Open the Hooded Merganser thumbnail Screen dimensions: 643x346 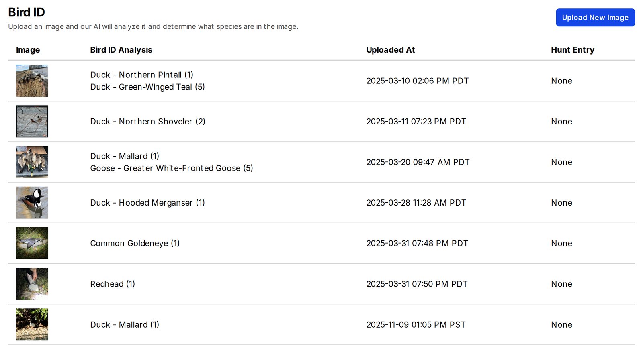tap(32, 202)
